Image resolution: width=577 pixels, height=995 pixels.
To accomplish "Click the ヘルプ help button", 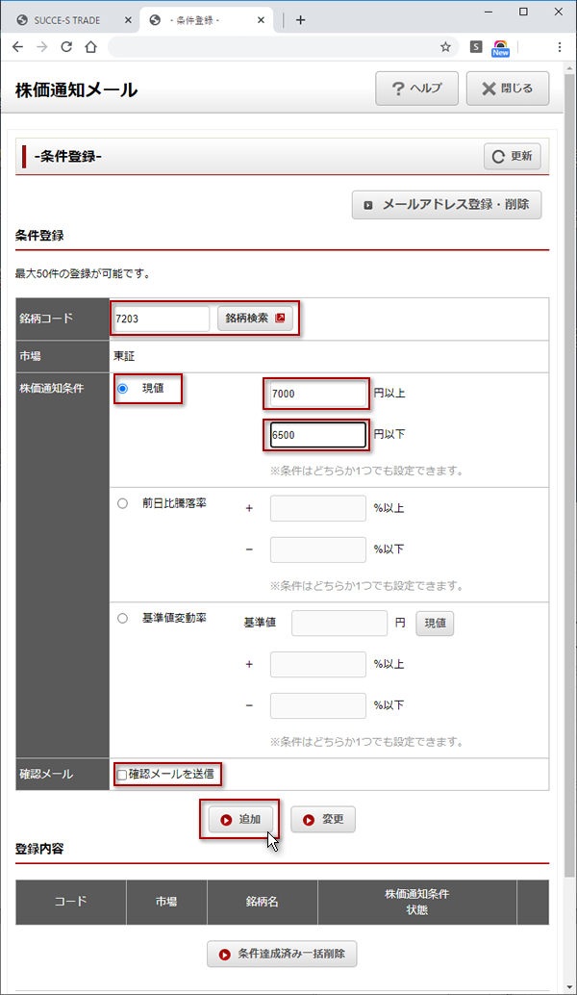I will point(416,89).
